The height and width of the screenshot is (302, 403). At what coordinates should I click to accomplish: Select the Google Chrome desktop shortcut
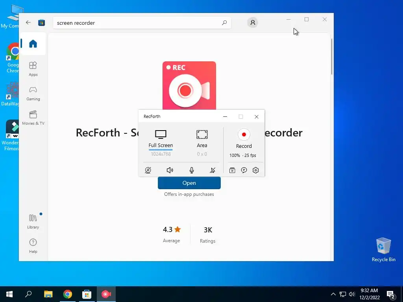[13, 58]
